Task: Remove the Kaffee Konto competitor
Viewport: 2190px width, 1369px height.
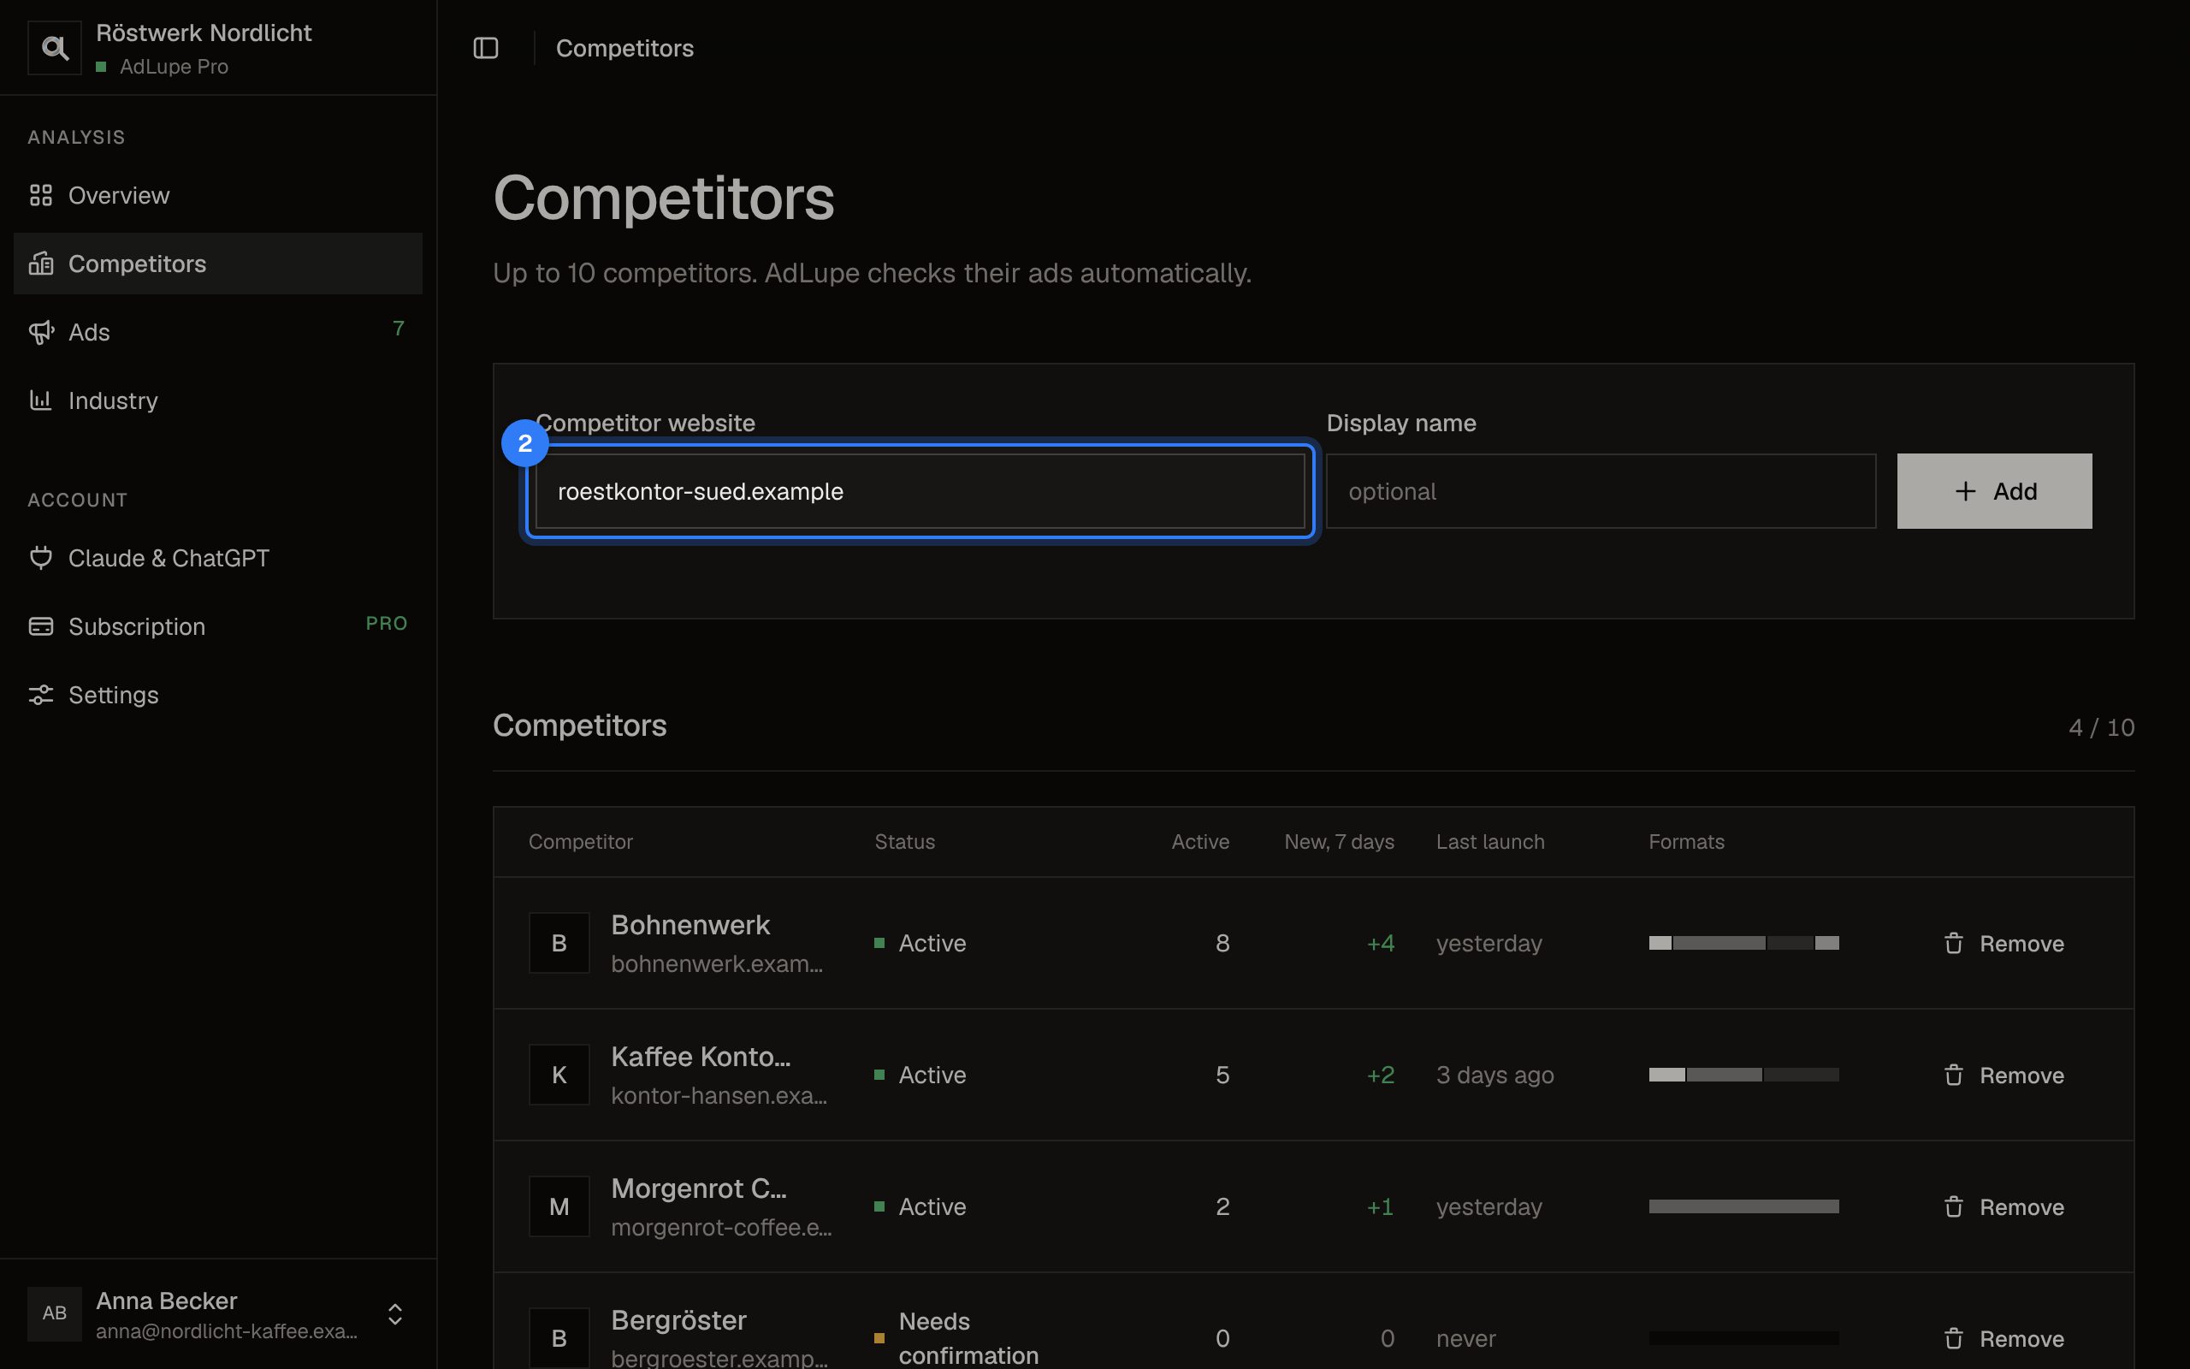Action: (2004, 1075)
